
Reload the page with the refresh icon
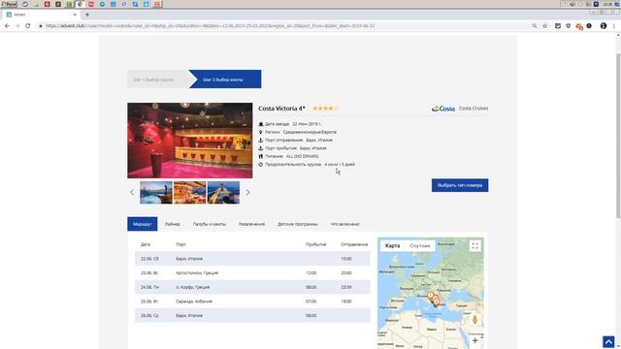coord(28,26)
